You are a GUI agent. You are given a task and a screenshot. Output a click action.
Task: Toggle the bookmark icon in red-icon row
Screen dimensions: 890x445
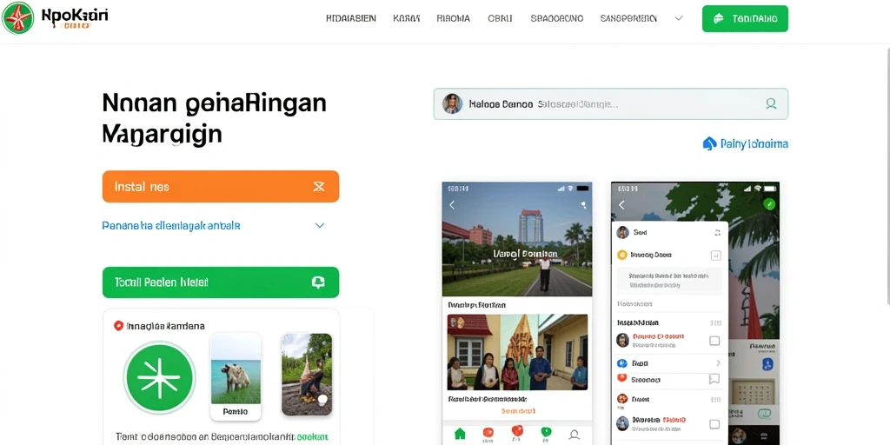[x=714, y=379]
